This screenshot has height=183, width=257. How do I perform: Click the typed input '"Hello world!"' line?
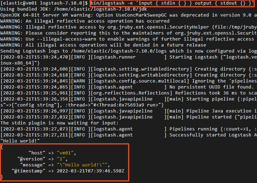click(x=20, y=141)
